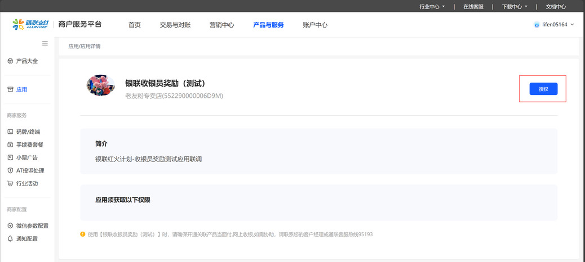The image size is (585, 262).
Task: Open 手续费套餐 sidebar item
Action: point(30,144)
